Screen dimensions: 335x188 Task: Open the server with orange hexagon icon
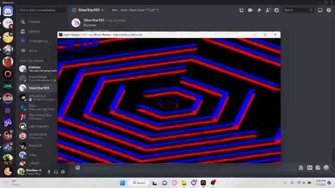click(8, 74)
